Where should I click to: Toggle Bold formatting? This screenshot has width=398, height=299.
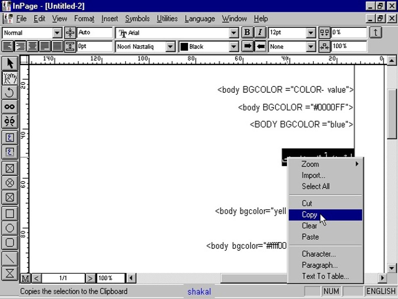[x=247, y=32]
